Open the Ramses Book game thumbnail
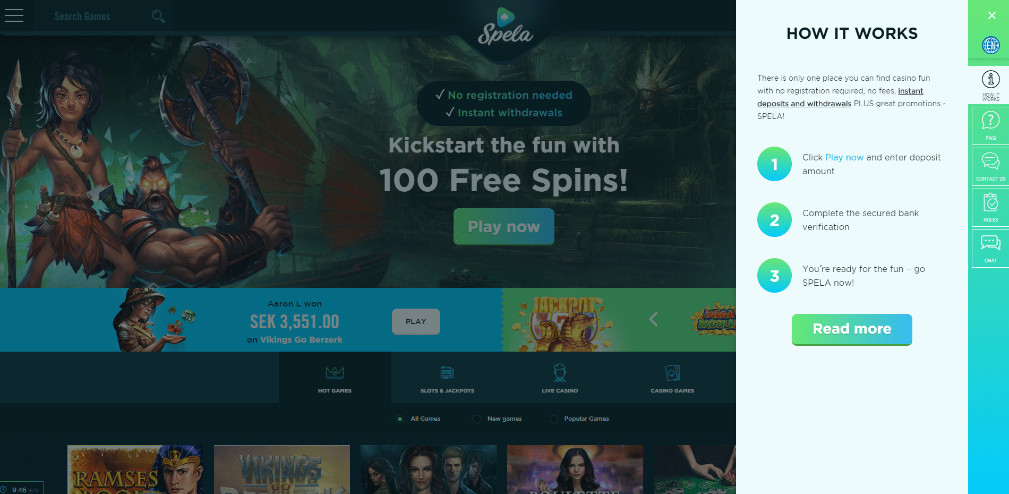The image size is (1009, 494). click(135, 470)
